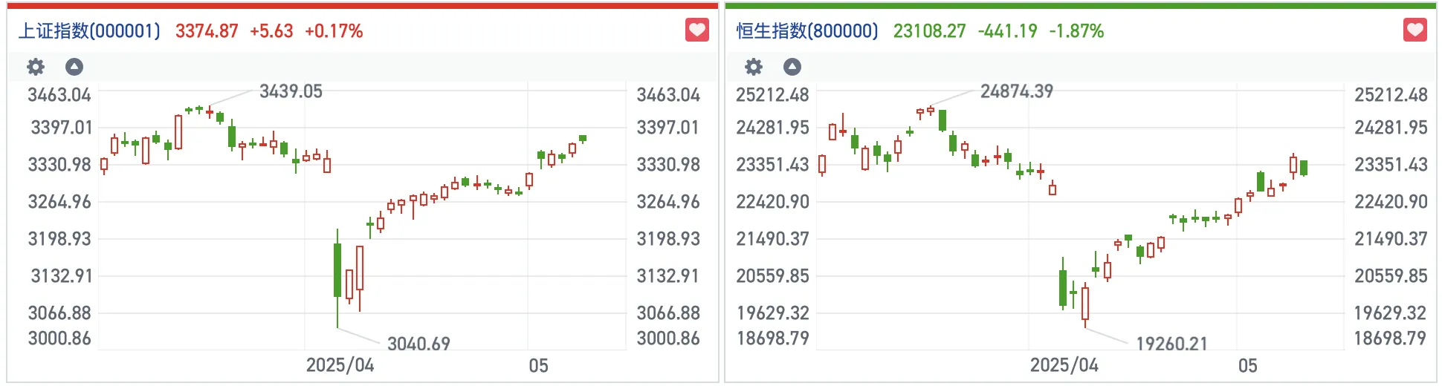The width and height of the screenshot is (1442, 386).
Task: Open settings gear for 上证指数 chart
Action: tap(36, 67)
